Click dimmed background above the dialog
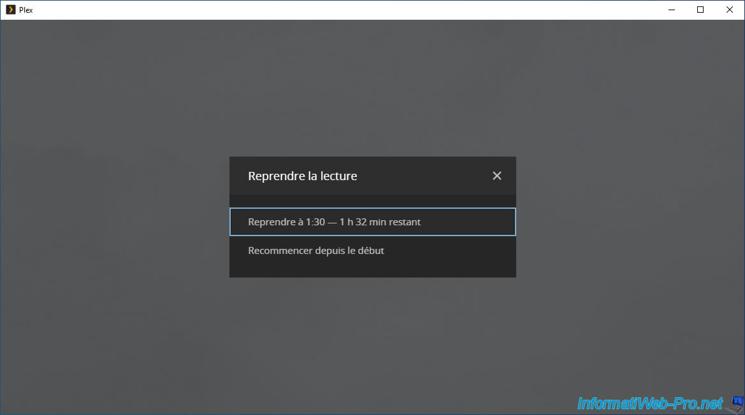The image size is (745, 415). click(x=372, y=89)
